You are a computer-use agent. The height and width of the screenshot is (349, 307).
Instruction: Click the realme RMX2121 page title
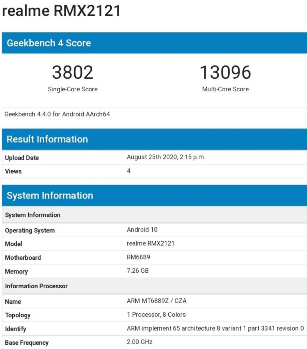click(62, 11)
